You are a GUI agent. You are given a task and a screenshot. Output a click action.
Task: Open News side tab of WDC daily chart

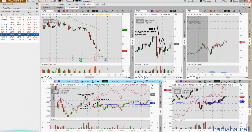132,59
